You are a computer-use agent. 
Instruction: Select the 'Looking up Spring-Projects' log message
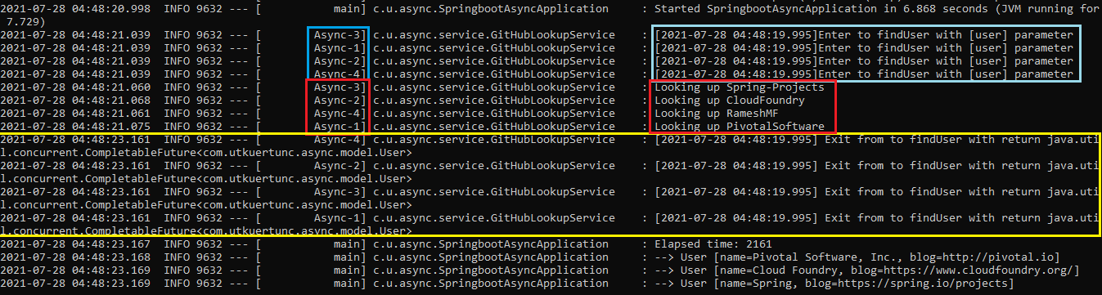(740, 87)
